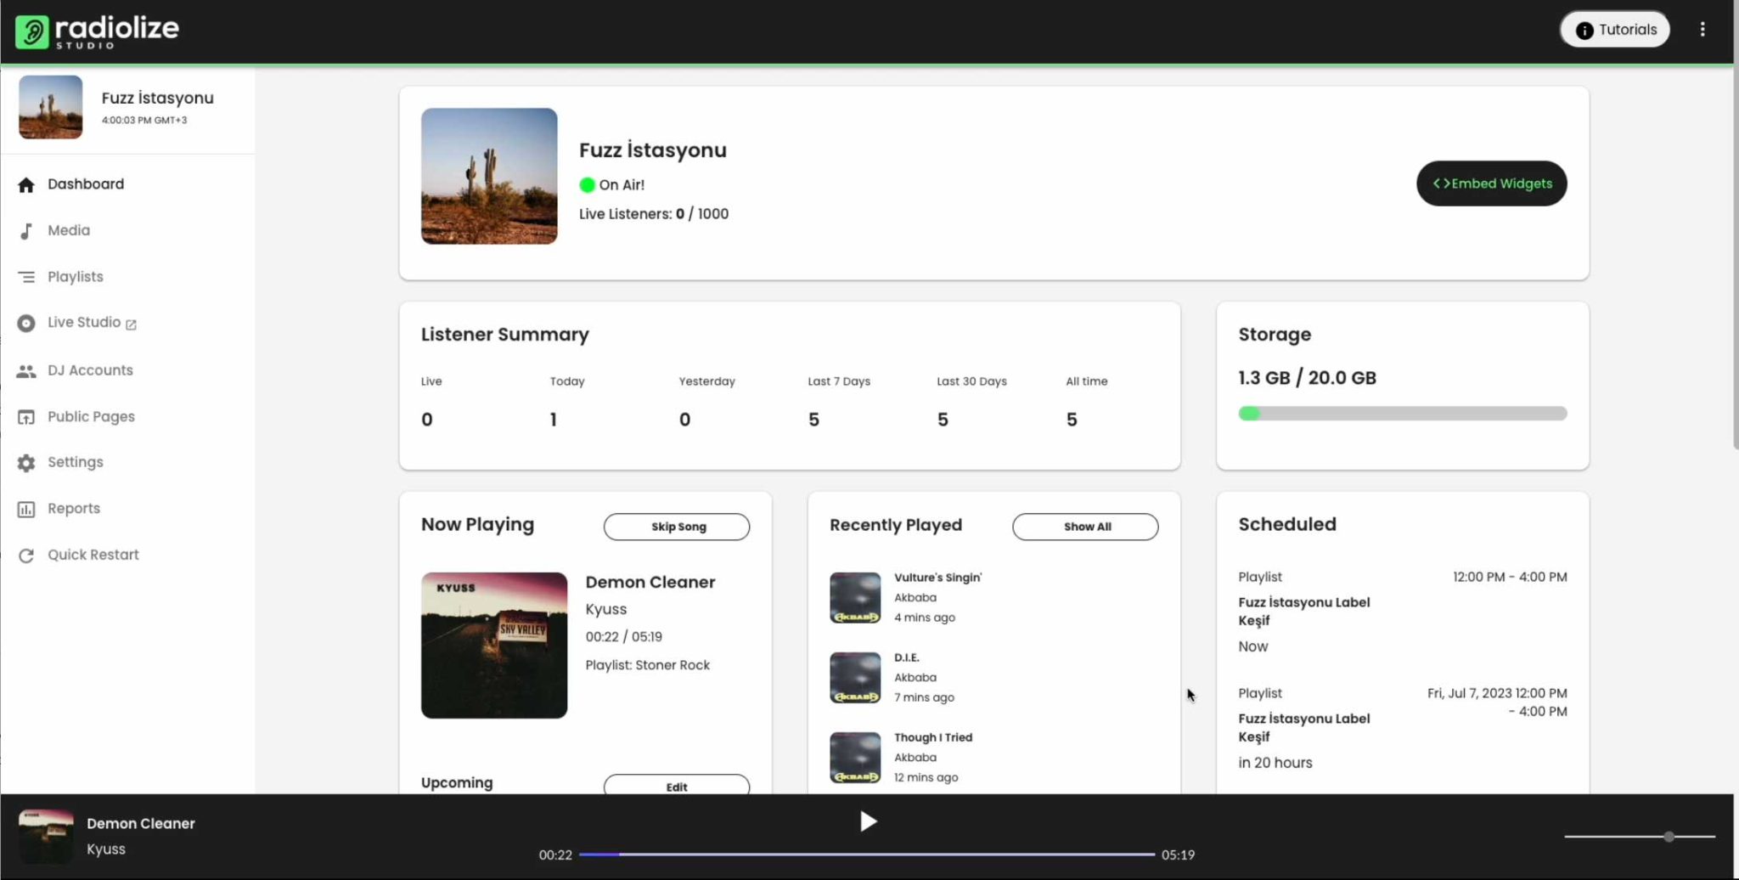1739x880 pixels.
Task: Click Show All in Recently Played
Action: coord(1085,527)
